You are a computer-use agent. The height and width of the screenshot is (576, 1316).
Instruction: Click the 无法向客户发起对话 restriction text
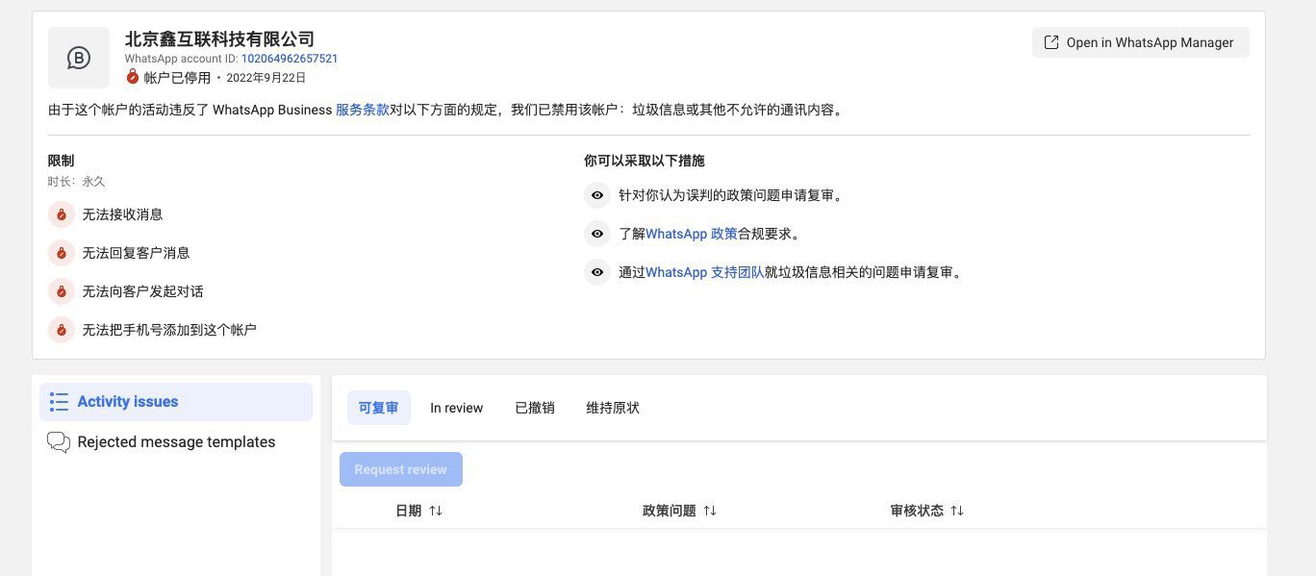click(143, 291)
